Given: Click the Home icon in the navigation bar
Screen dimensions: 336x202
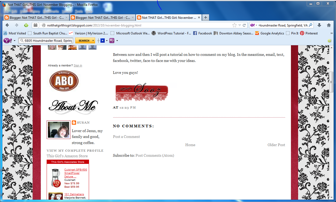Looking at the screenshot, I should pyautogui.click(x=329, y=25).
